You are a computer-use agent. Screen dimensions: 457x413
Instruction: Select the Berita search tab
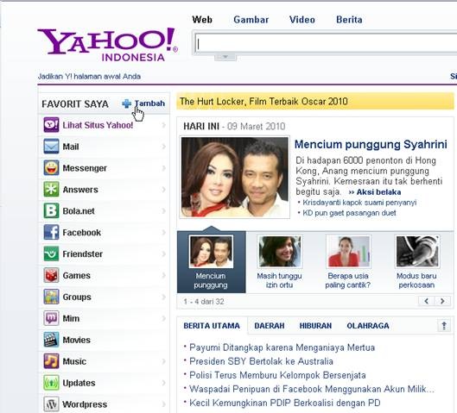point(349,20)
